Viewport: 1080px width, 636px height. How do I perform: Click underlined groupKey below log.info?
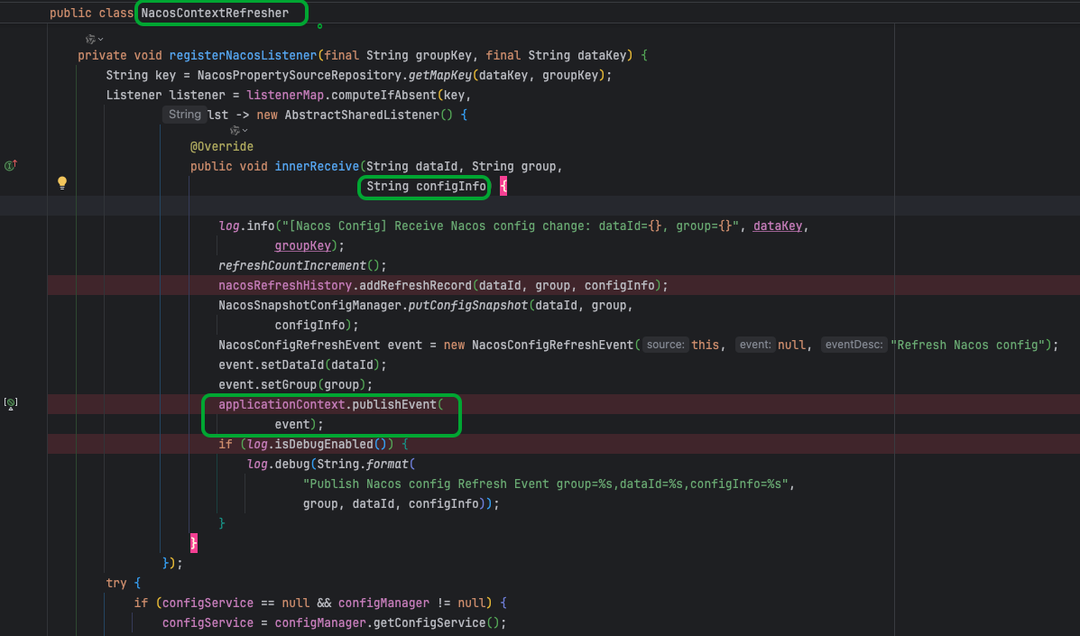tap(302, 245)
